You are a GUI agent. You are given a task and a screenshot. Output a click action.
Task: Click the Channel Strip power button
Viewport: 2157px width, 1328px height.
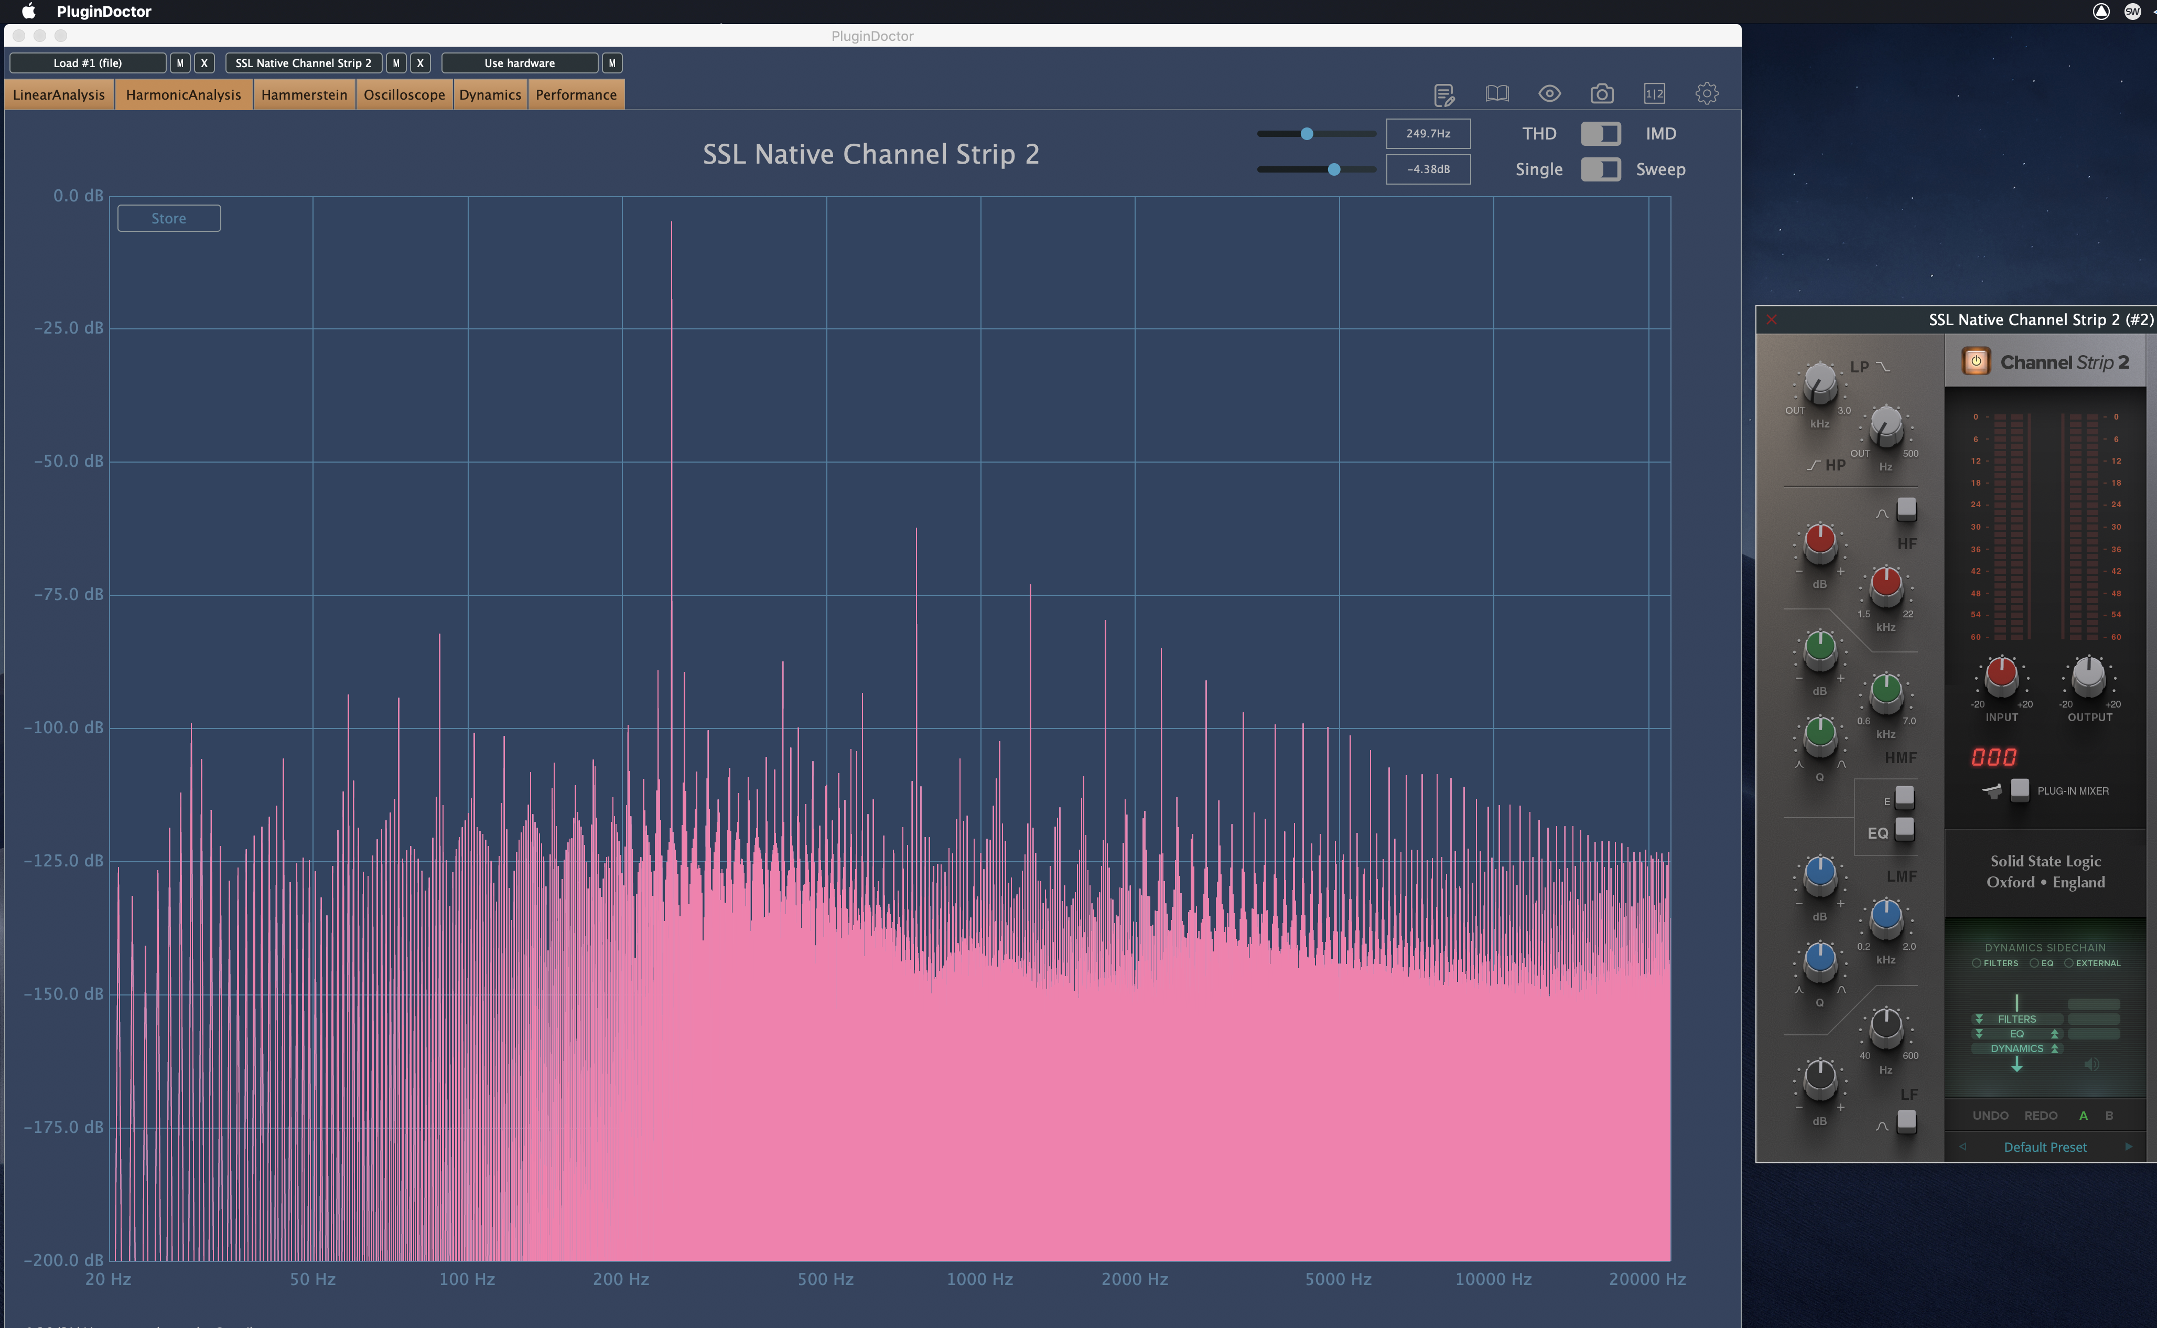pyautogui.click(x=1975, y=361)
